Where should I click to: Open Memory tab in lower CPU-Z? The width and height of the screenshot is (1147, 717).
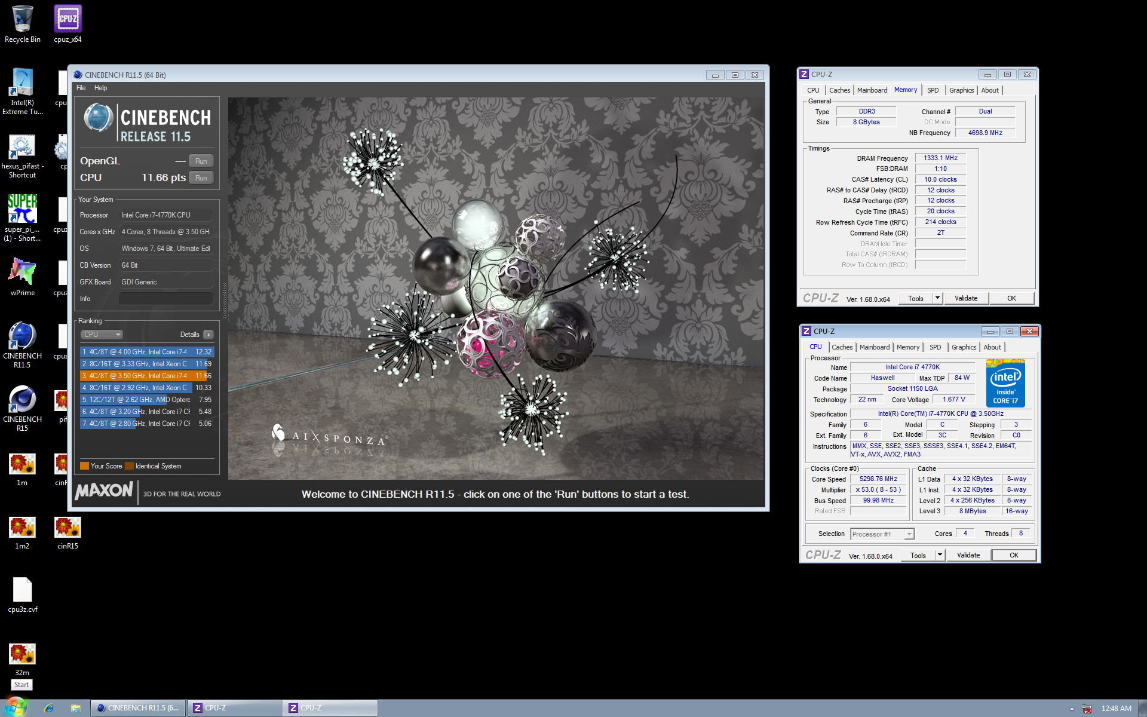tap(908, 347)
